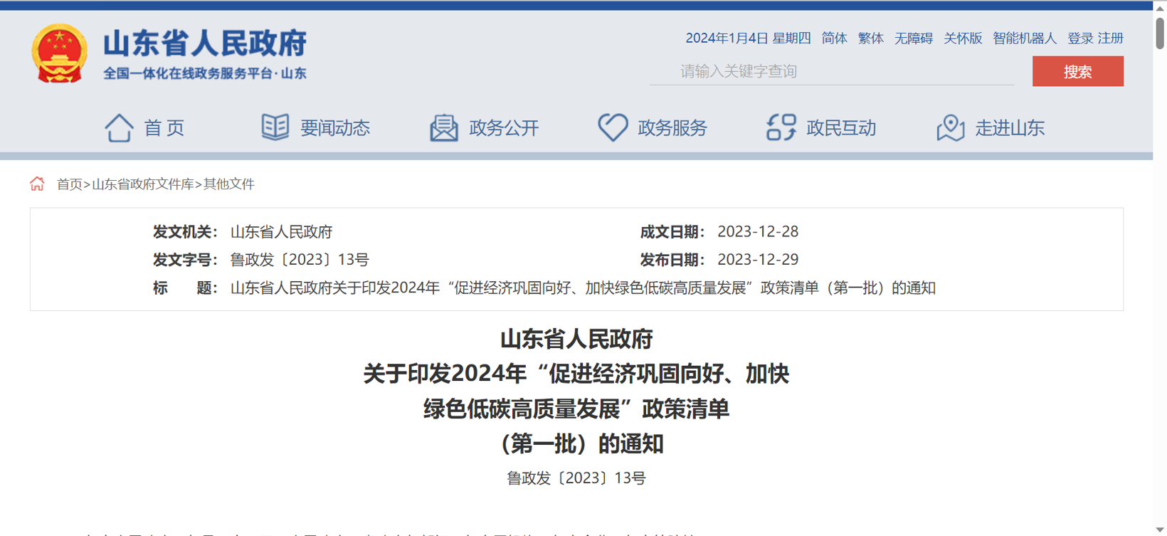Click the 登录 login link
The height and width of the screenshot is (536, 1167).
(x=1079, y=38)
